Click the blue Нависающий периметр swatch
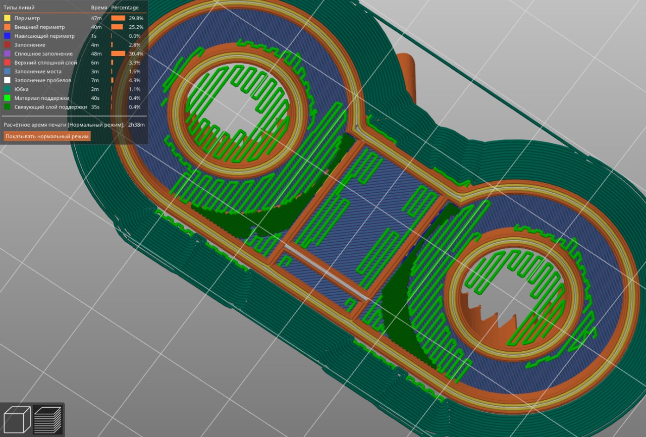The width and height of the screenshot is (646, 437). (7, 36)
